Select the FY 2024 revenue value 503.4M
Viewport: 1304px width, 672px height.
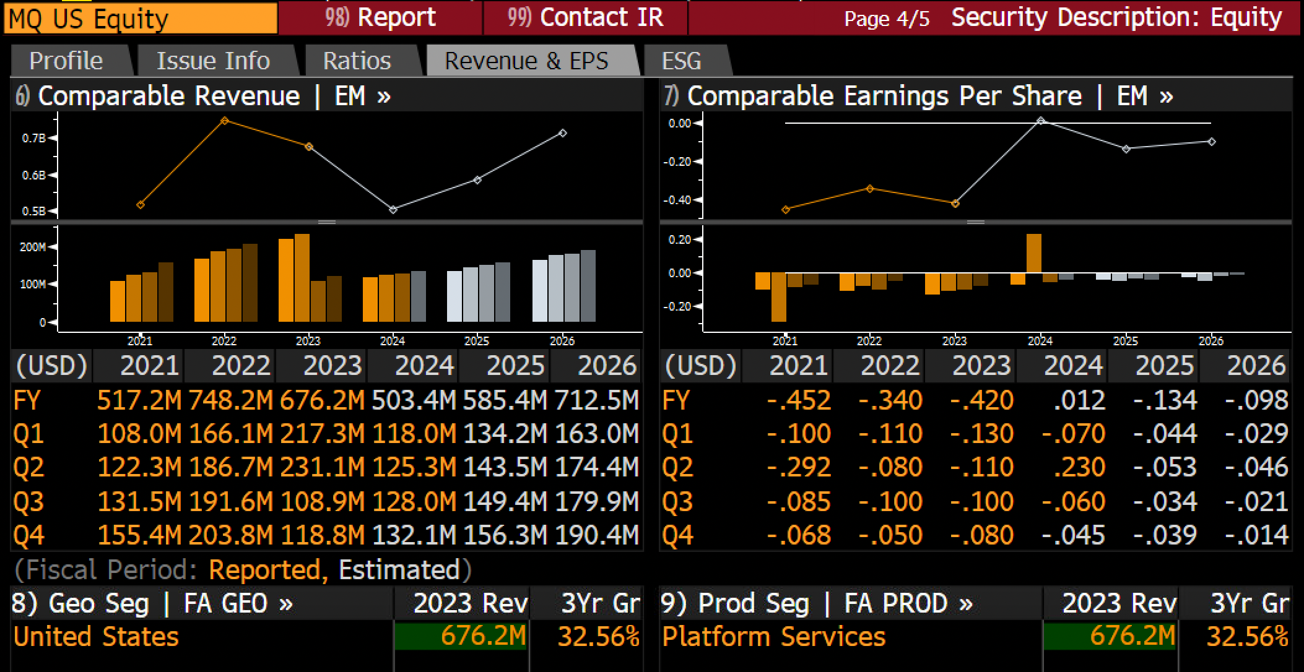pyautogui.click(x=414, y=400)
